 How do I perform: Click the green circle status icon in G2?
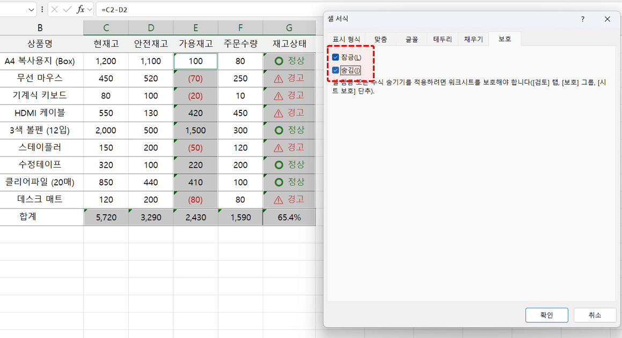pyautogui.click(x=279, y=61)
